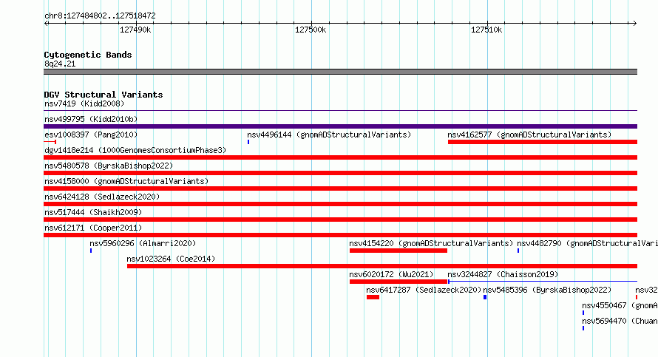Screen dimensions: 658x357
Task: Click the Cytogenetic Bands track title
Action: click(x=88, y=55)
